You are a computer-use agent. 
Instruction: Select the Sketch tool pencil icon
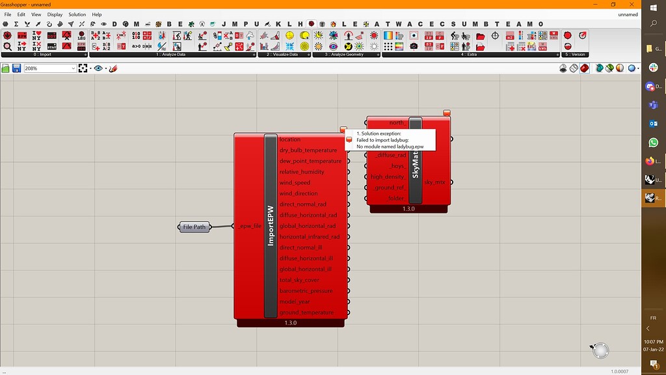click(x=113, y=68)
